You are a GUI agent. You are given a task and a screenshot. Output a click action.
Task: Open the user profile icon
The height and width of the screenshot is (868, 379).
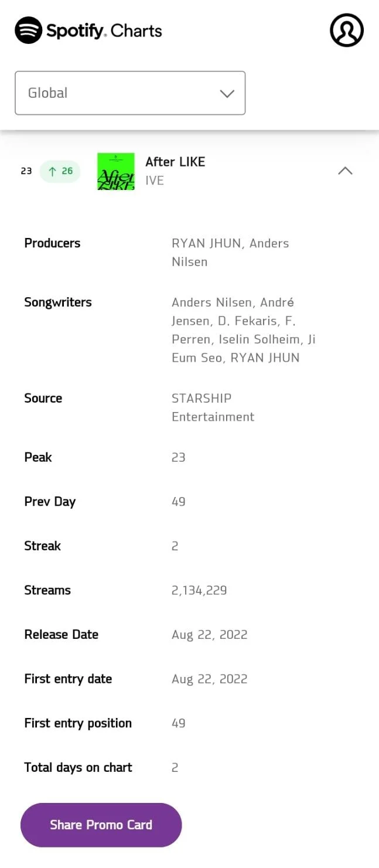click(x=347, y=30)
